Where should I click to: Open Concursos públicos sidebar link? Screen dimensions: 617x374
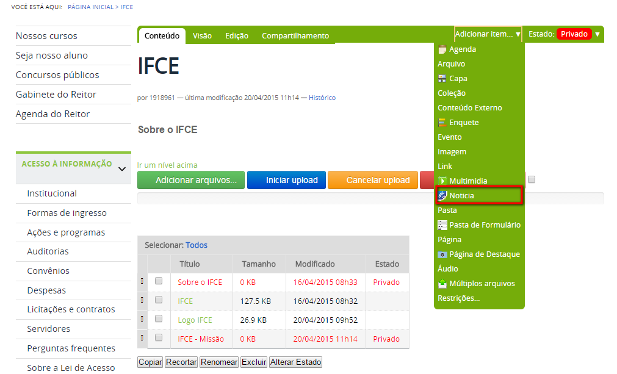[x=57, y=75]
